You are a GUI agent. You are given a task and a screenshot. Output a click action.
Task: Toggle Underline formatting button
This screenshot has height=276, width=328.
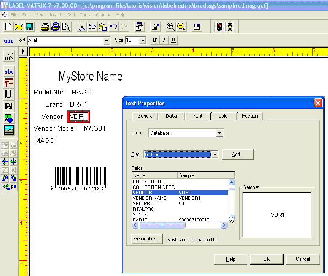(173, 40)
